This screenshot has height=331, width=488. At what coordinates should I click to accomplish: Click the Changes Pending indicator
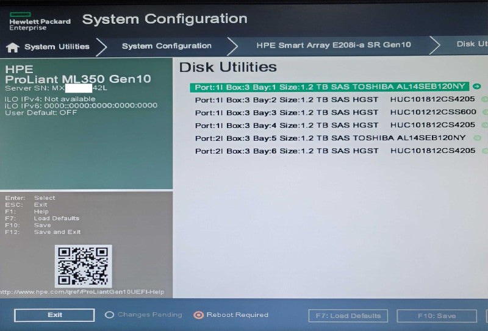[x=143, y=315]
